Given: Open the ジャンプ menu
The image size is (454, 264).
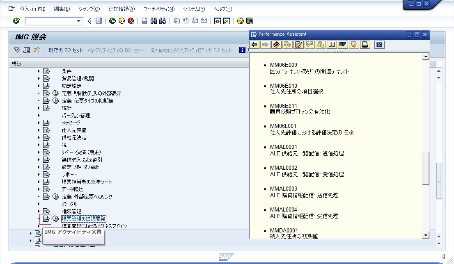Looking at the screenshot, I should (x=89, y=8).
